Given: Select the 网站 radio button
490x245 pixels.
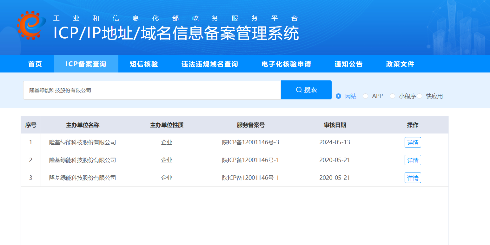Looking at the screenshot, I should click(338, 96).
